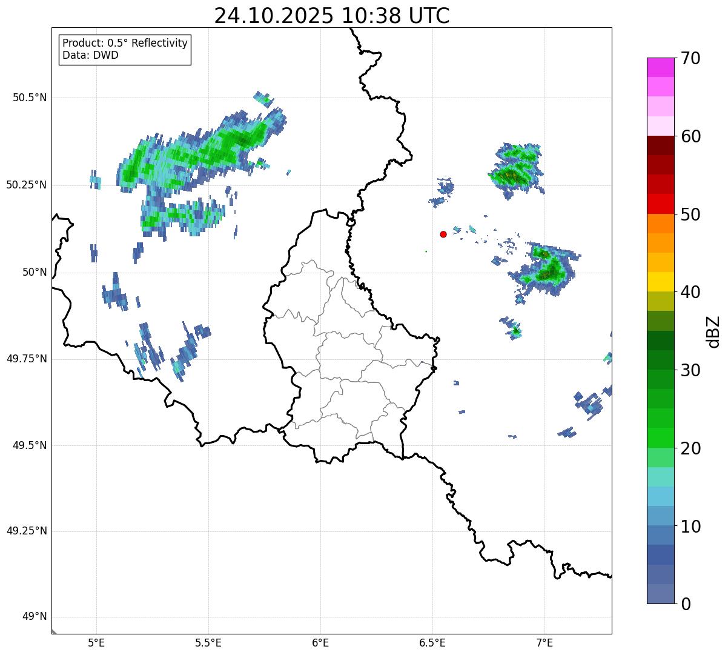Pick the olive colorbar segment just below 40
Image resolution: width=728 pixels, height=655 pixels.
(660, 302)
